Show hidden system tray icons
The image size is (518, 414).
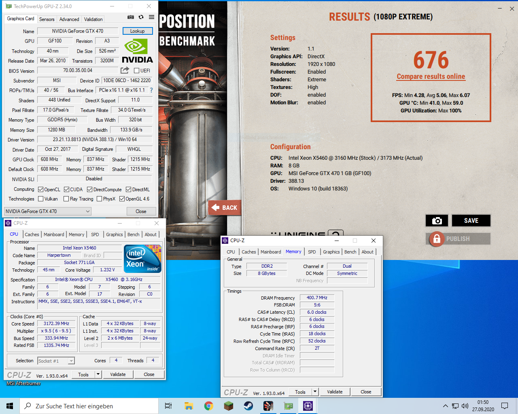tap(445, 406)
